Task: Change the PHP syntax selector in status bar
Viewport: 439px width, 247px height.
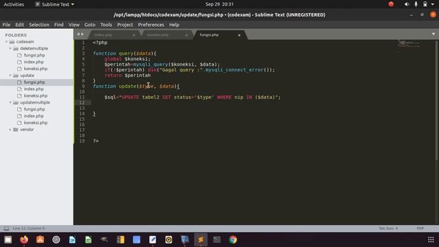Action: pos(420,228)
